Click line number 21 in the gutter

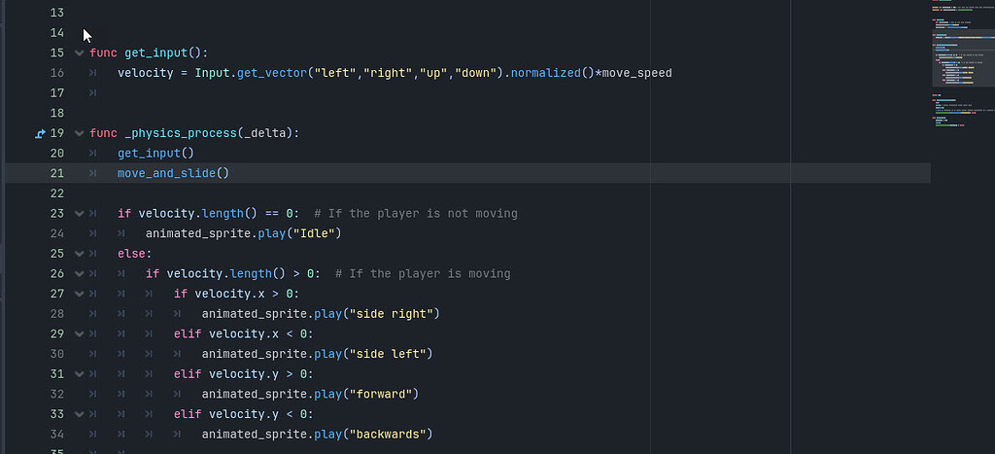pos(57,173)
